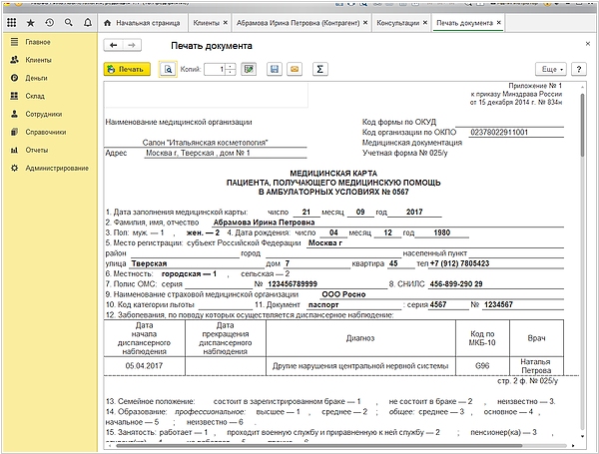Click the МКБ-10 code G96 cell
The width and height of the screenshot is (599, 454).
[x=482, y=366]
